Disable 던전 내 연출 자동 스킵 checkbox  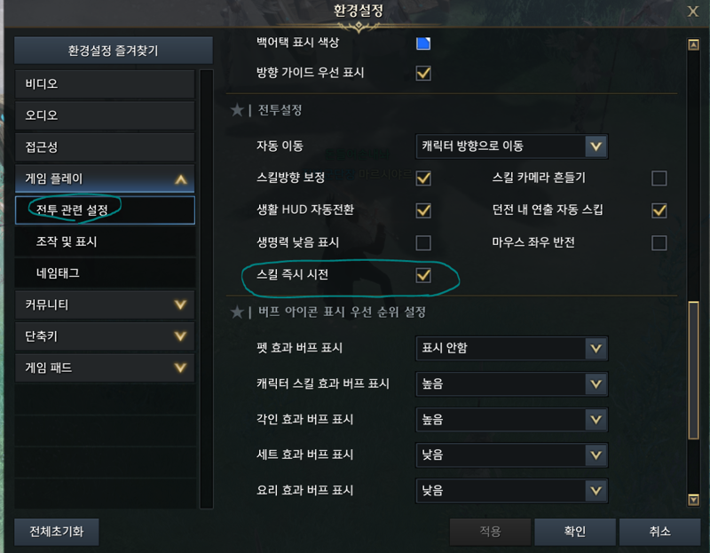pos(659,210)
